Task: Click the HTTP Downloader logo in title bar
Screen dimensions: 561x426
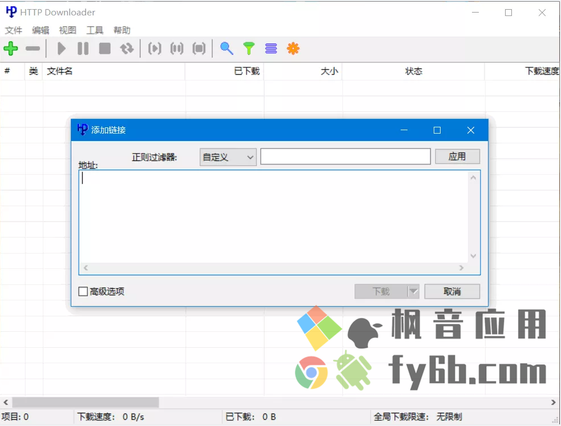Action: [x=11, y=12]
